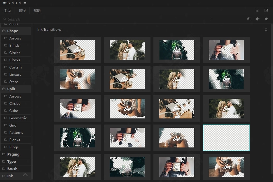Viewport: 273px width, 182px height.
Task: Click the up arrow in the sidebar
Action: coord(25,174)
